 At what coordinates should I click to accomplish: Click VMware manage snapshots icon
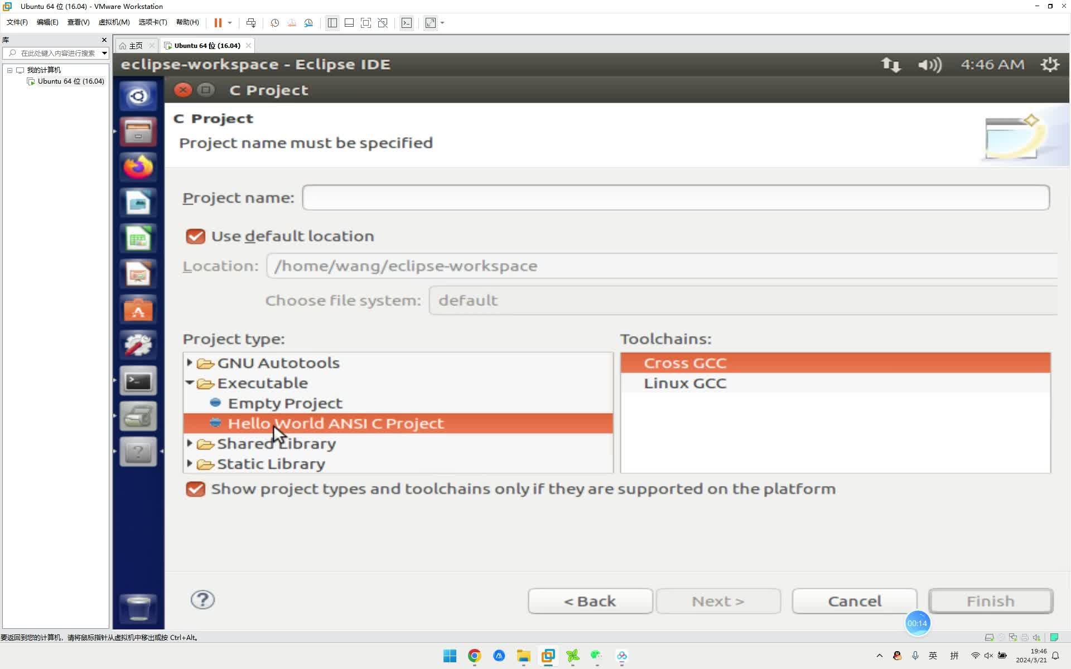(308, 23)
